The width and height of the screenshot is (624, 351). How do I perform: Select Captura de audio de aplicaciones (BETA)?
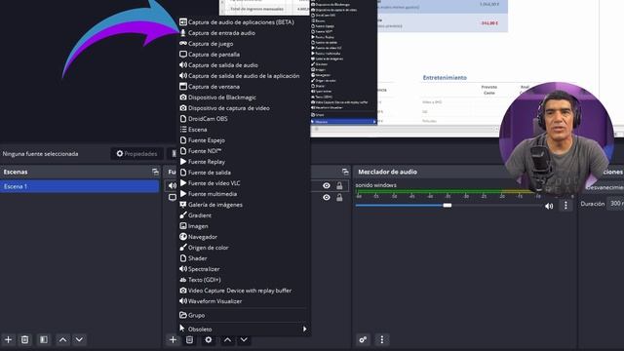click(x=243, y=22)
